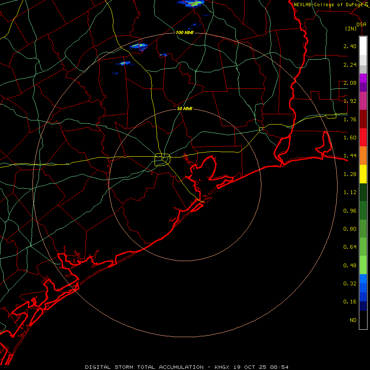Click the 1.92 legend value
The height and width of the screenshot is (370, 370).
coord(350,101)
